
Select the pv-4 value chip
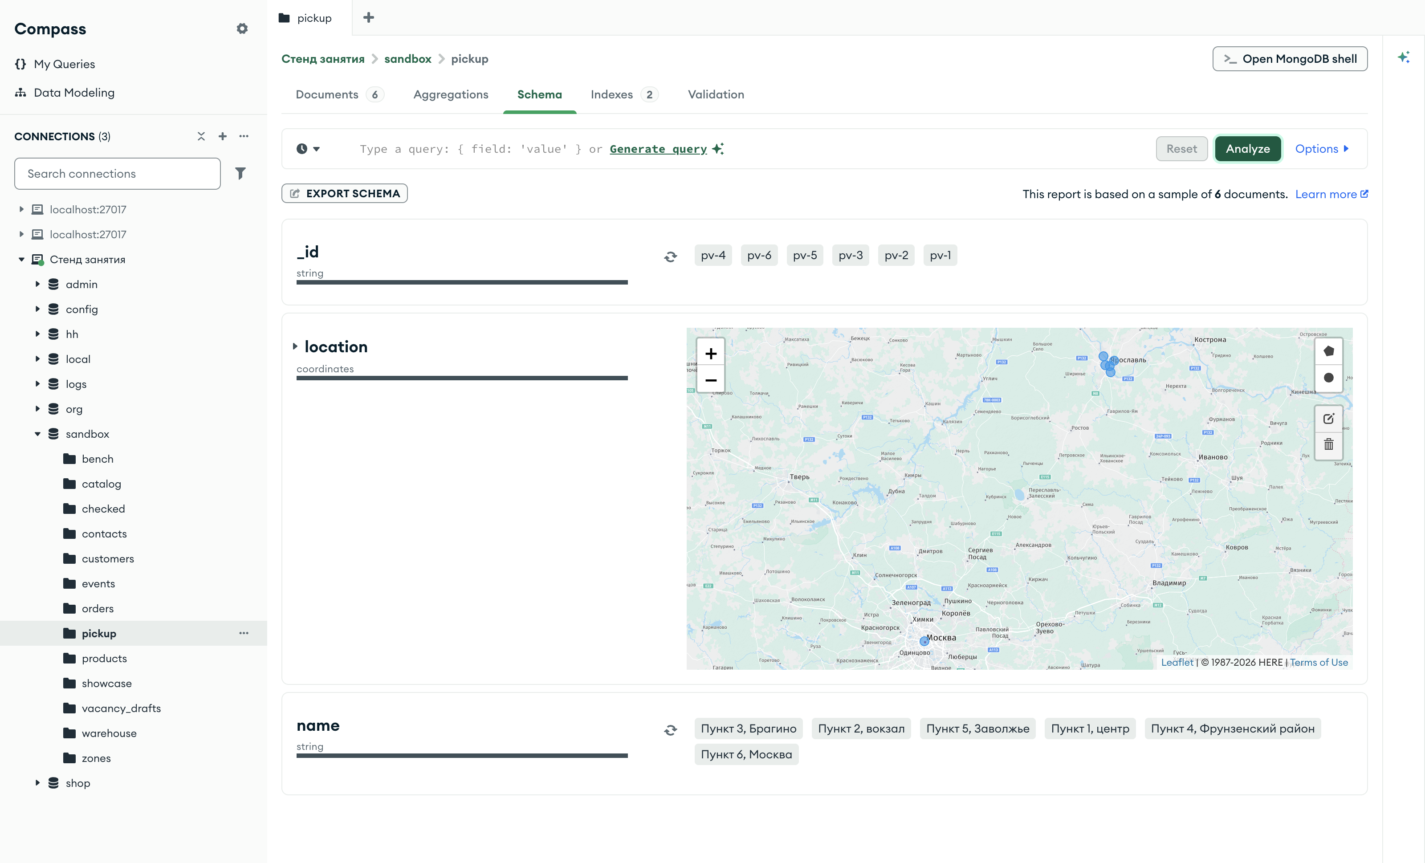click(712, 255)
